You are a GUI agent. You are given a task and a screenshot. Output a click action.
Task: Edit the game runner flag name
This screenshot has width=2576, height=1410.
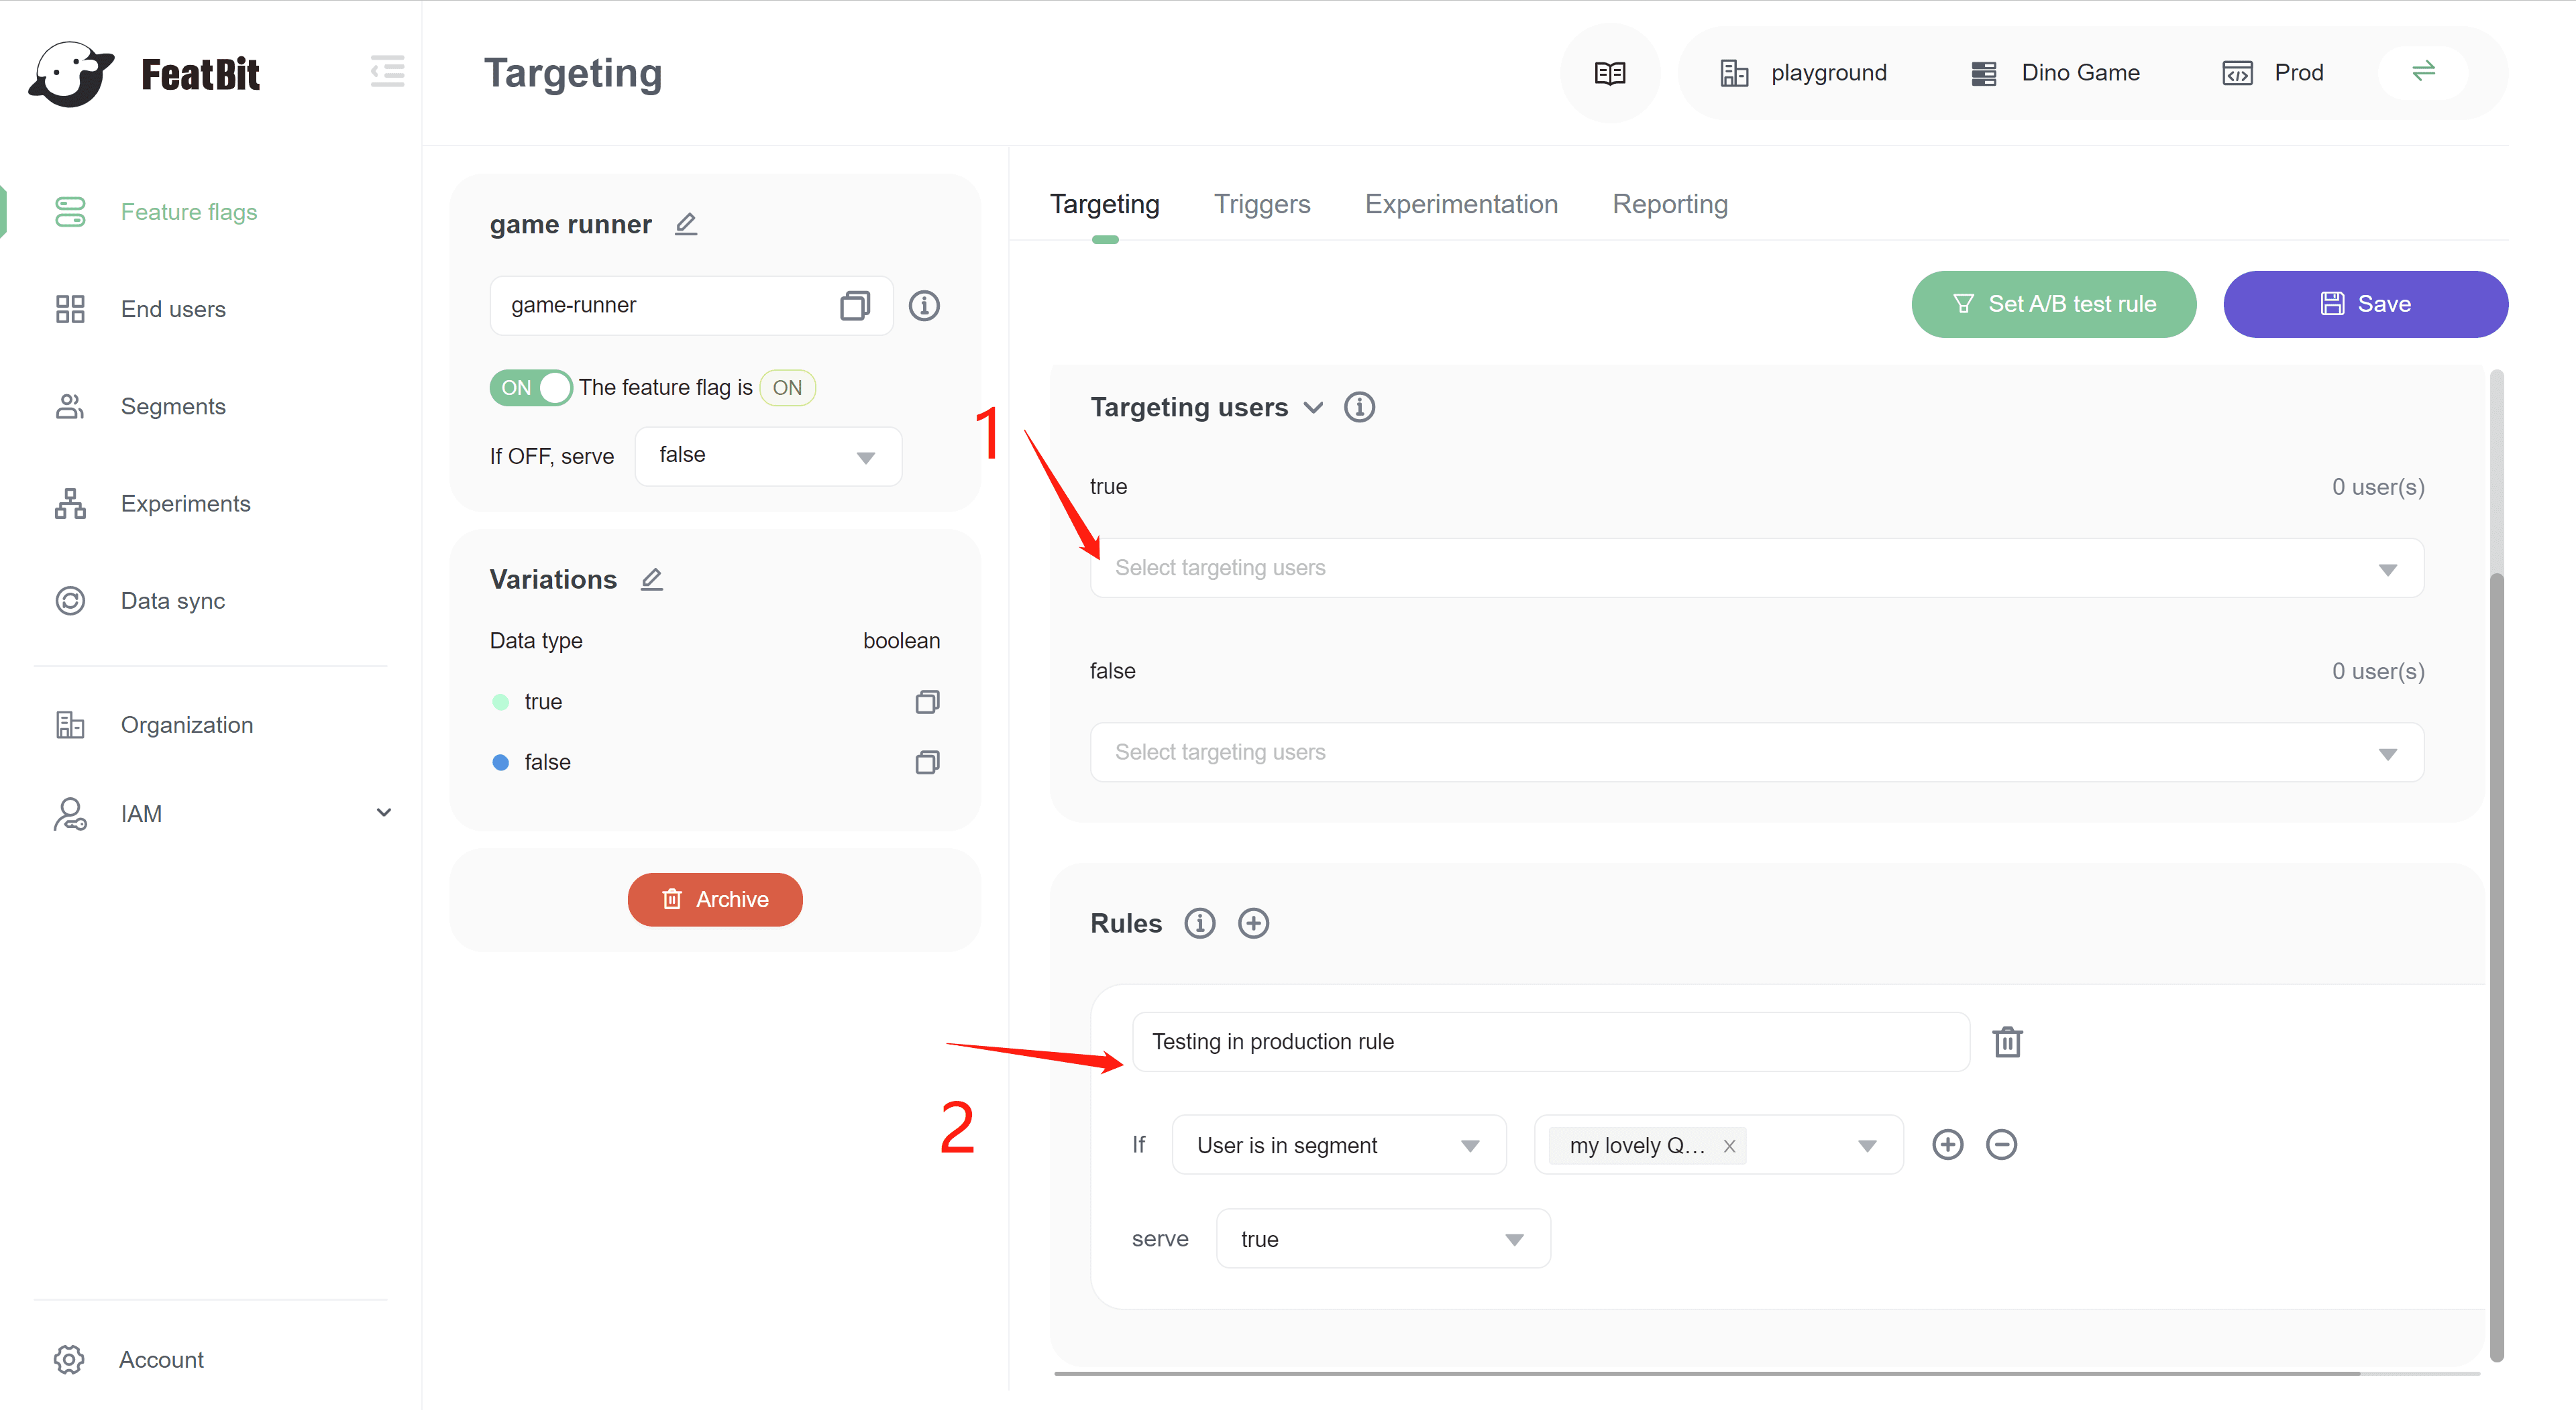tap(686, 224)
